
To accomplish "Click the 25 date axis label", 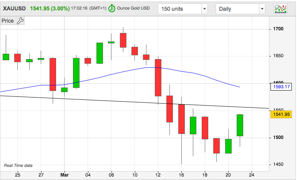I will click(17, 175).
